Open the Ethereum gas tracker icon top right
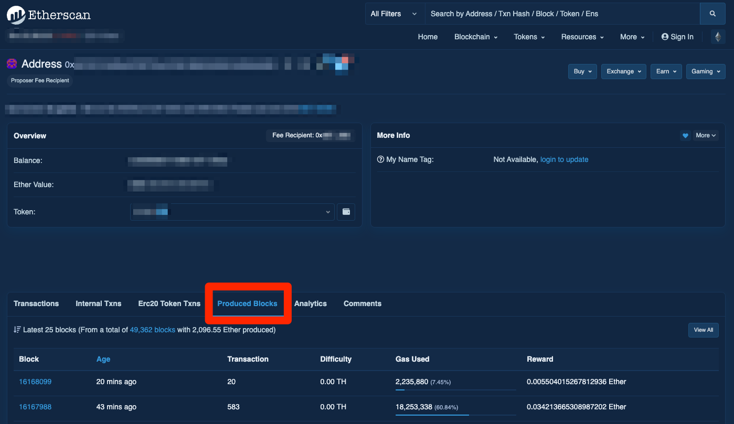Image resolution: width=734 pixels, height=424 pixels. pyautogui.click(x=717, y=37)
